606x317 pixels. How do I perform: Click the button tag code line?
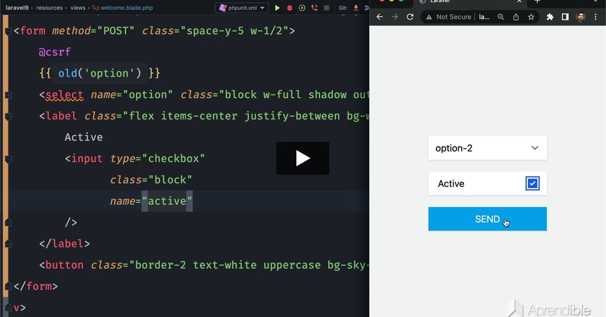205,265
